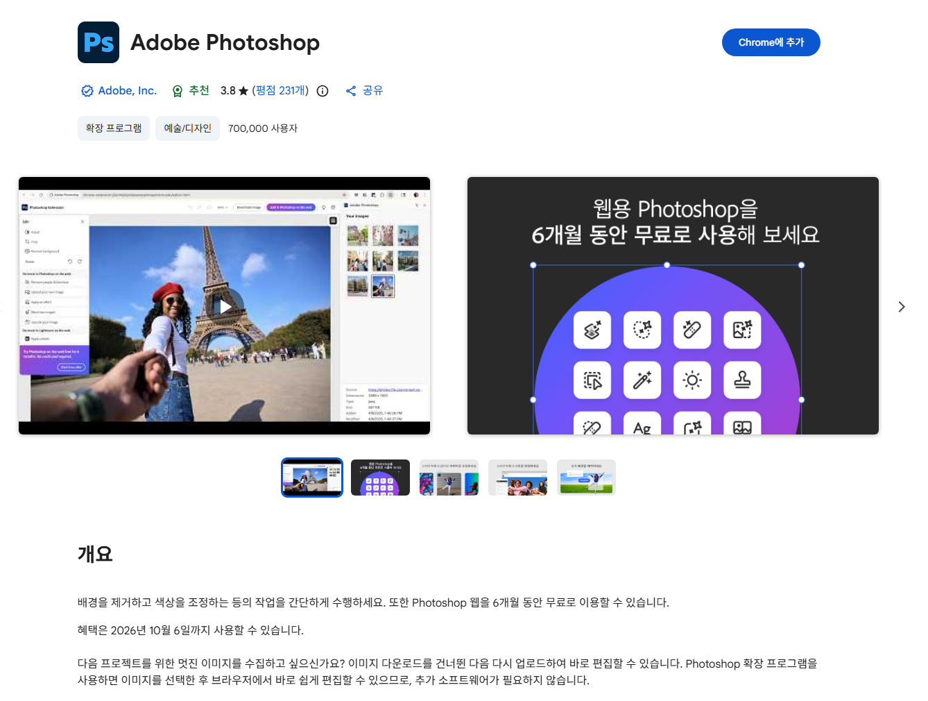Click the verified publisher badge beside Adobe, Inc.
Screen dimensions: 928x701
pyautogui.click(x=87, y=90)
